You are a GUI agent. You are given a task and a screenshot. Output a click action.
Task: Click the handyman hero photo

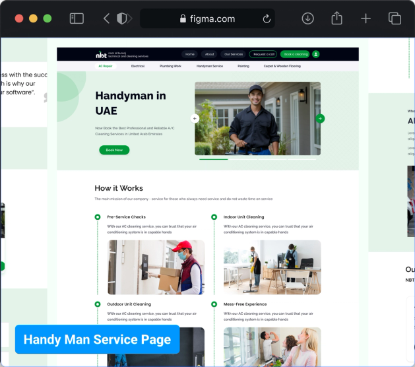coord(257,118)
